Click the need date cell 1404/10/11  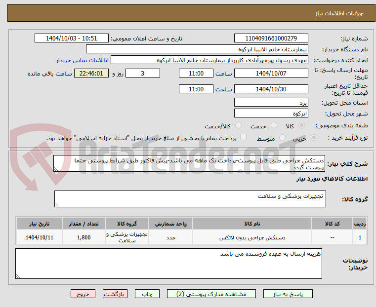point(40,237)
